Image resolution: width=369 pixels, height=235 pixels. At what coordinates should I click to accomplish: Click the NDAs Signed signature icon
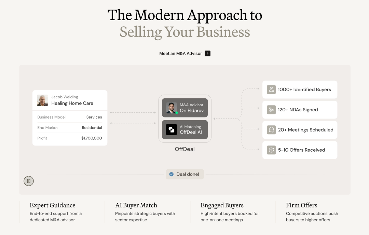(271, 110)
